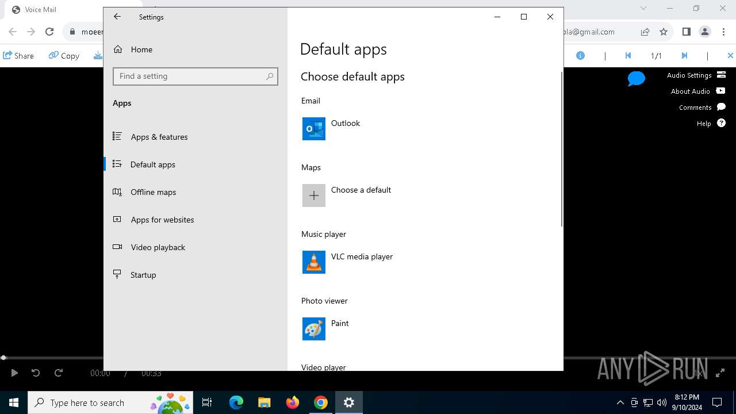Click the rewind button in audio player

[x=36, y=373]
